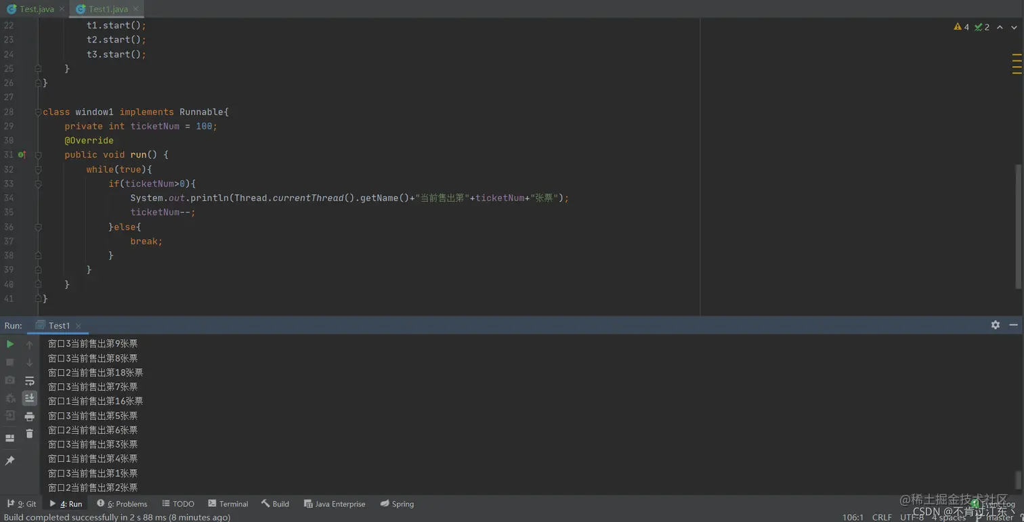Click the @Override annotation on line 30
The image size is (1024, 522).
(89, 140)
